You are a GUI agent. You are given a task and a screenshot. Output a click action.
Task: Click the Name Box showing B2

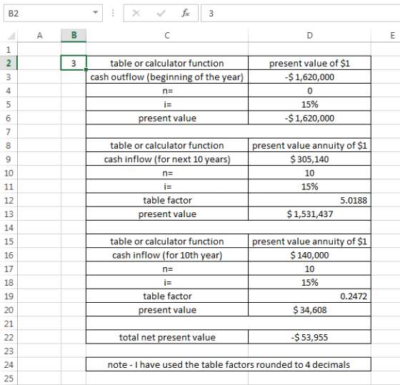coord(53,13)
